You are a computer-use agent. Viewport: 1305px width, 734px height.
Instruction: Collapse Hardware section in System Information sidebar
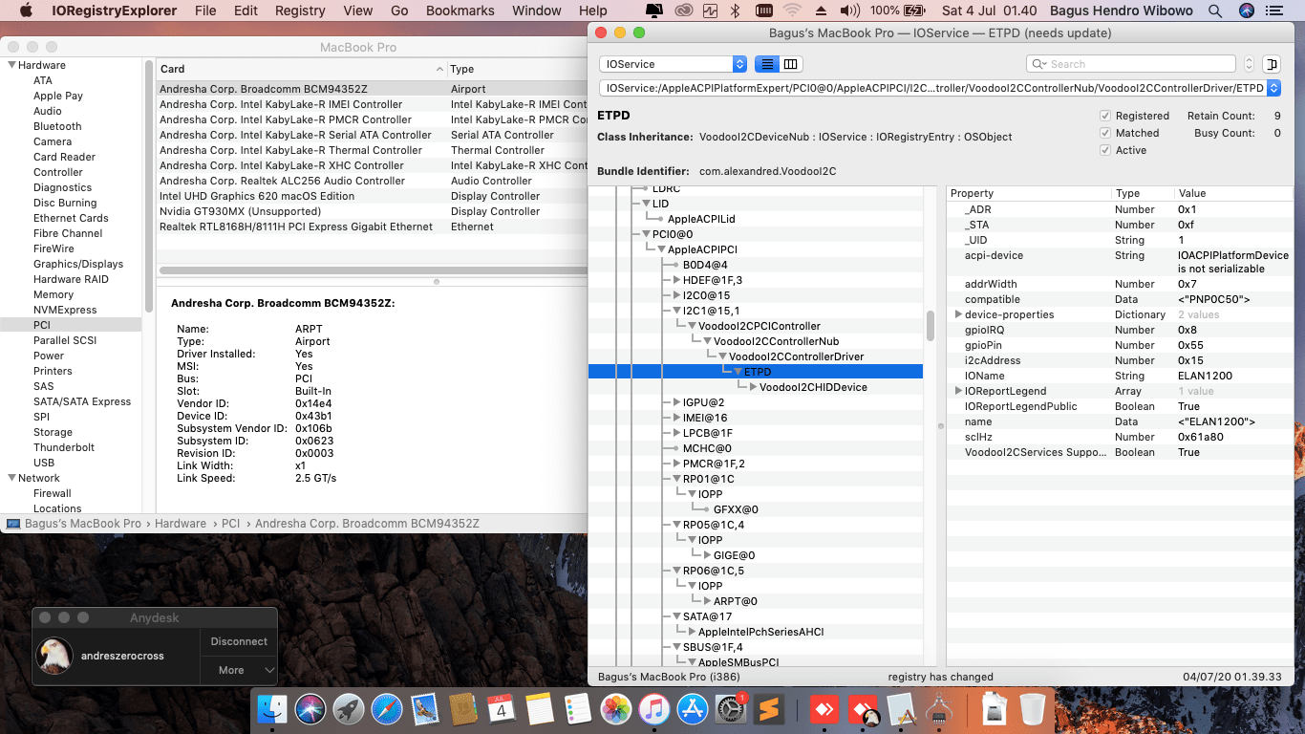pos(12,65)
